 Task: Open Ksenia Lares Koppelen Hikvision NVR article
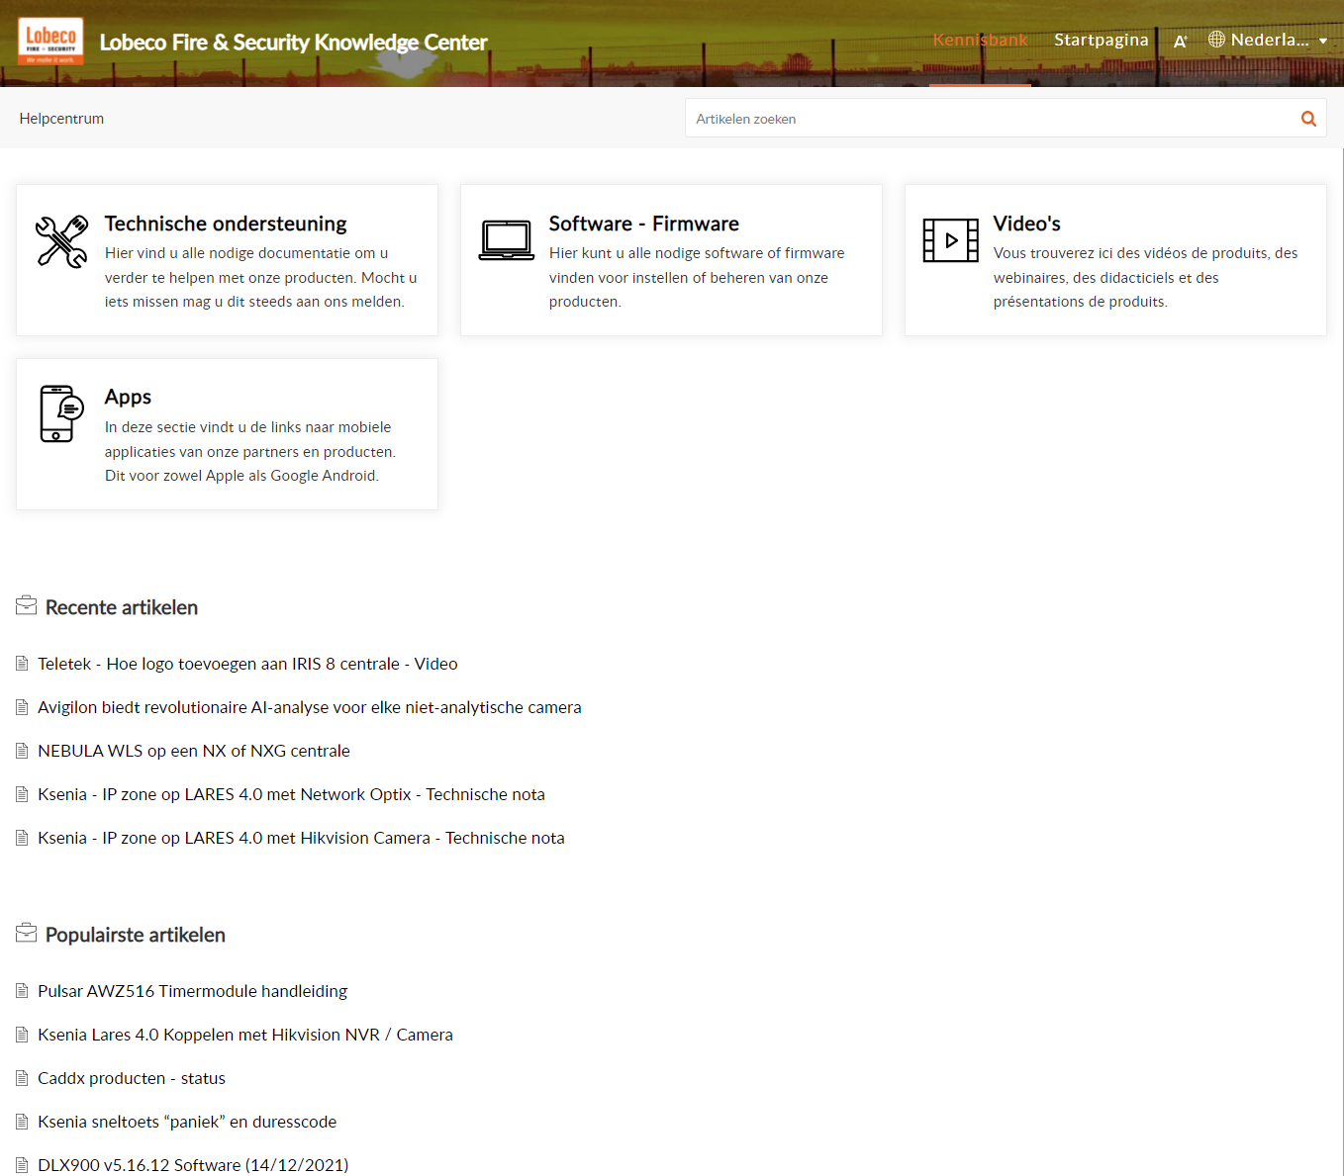pos(245,1035)
